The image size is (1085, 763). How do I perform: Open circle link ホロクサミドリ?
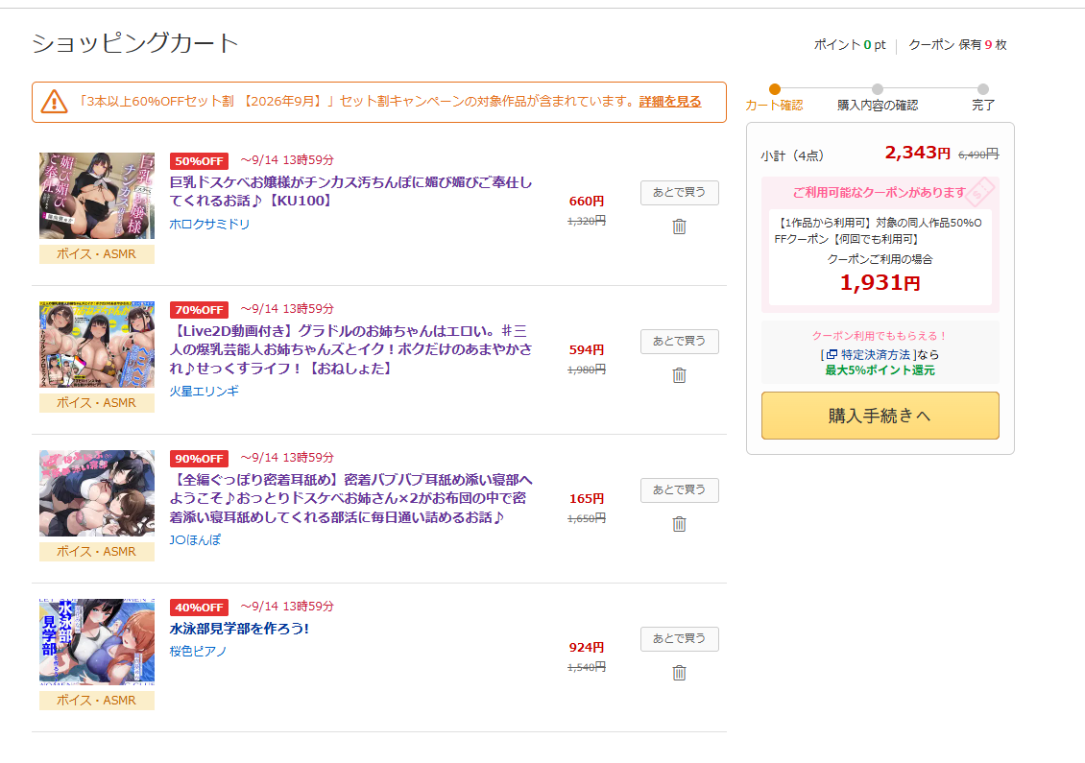[x=209, y=225]
